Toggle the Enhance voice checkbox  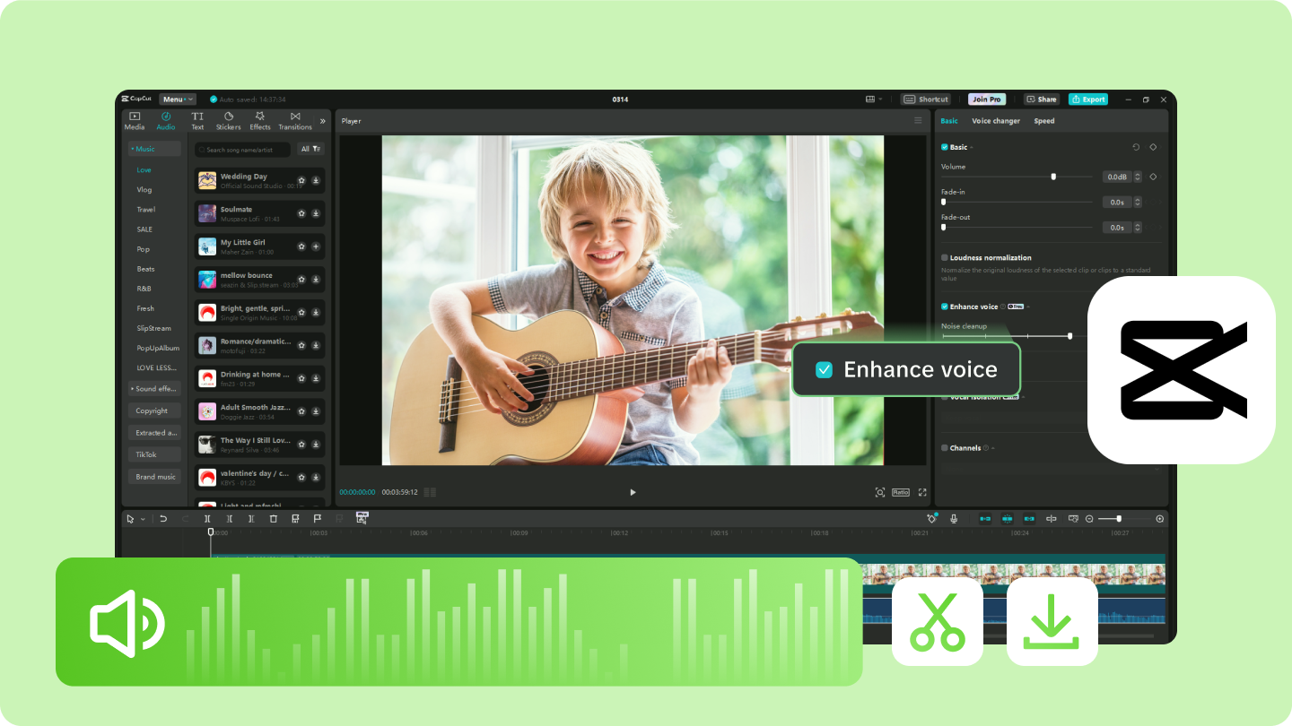coord(943,307)
